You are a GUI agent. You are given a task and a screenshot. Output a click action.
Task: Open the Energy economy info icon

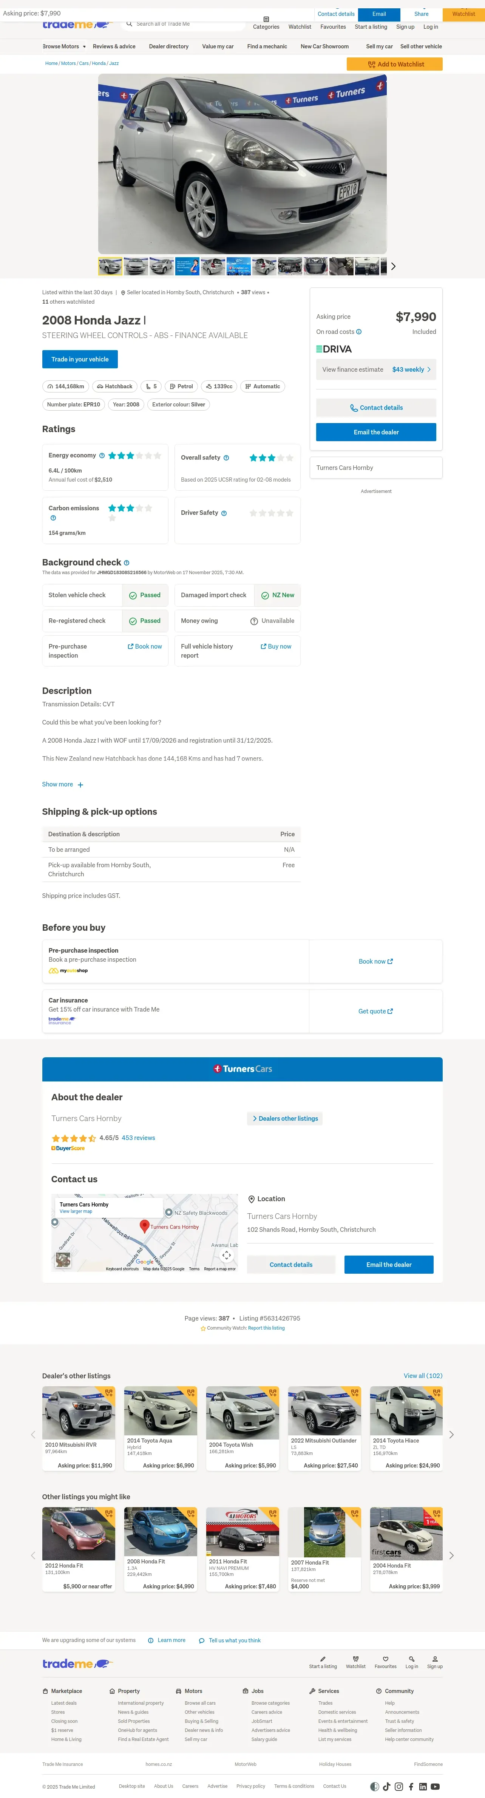click(102, 456)
